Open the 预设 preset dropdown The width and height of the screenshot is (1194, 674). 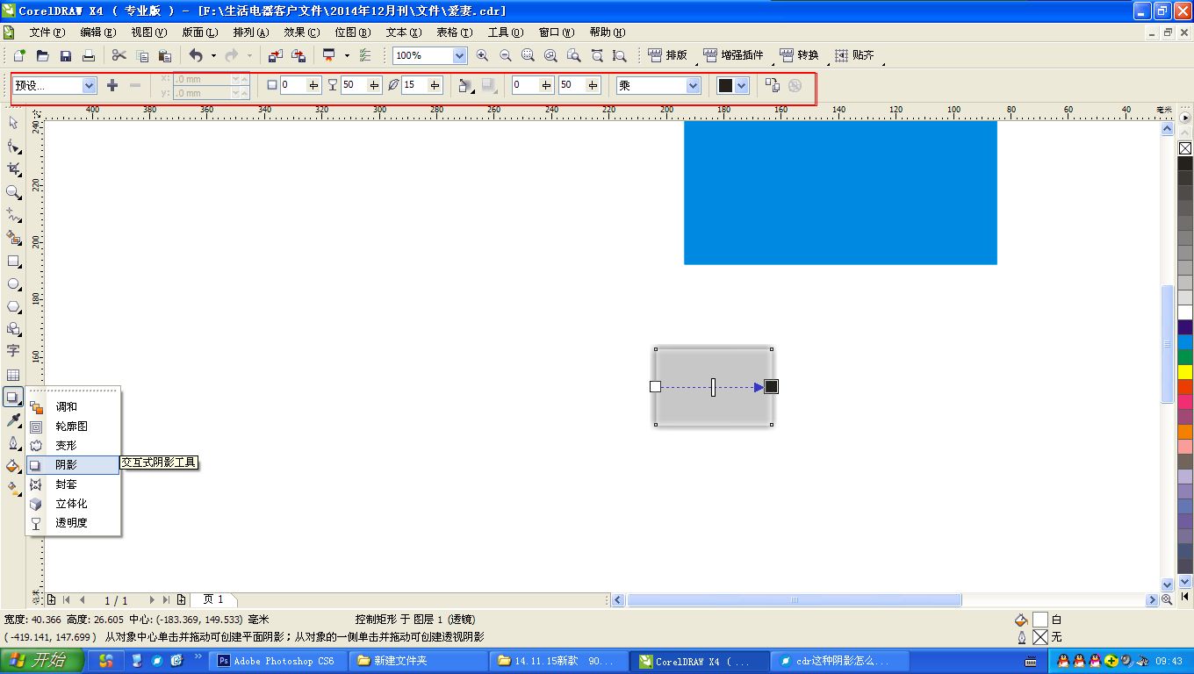click(89, 85)
